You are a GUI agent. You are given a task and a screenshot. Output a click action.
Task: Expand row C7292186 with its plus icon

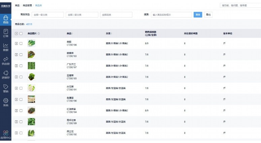pyautogui.click(x=16, y=43)
